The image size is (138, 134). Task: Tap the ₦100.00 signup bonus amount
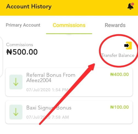pos(119,107)
